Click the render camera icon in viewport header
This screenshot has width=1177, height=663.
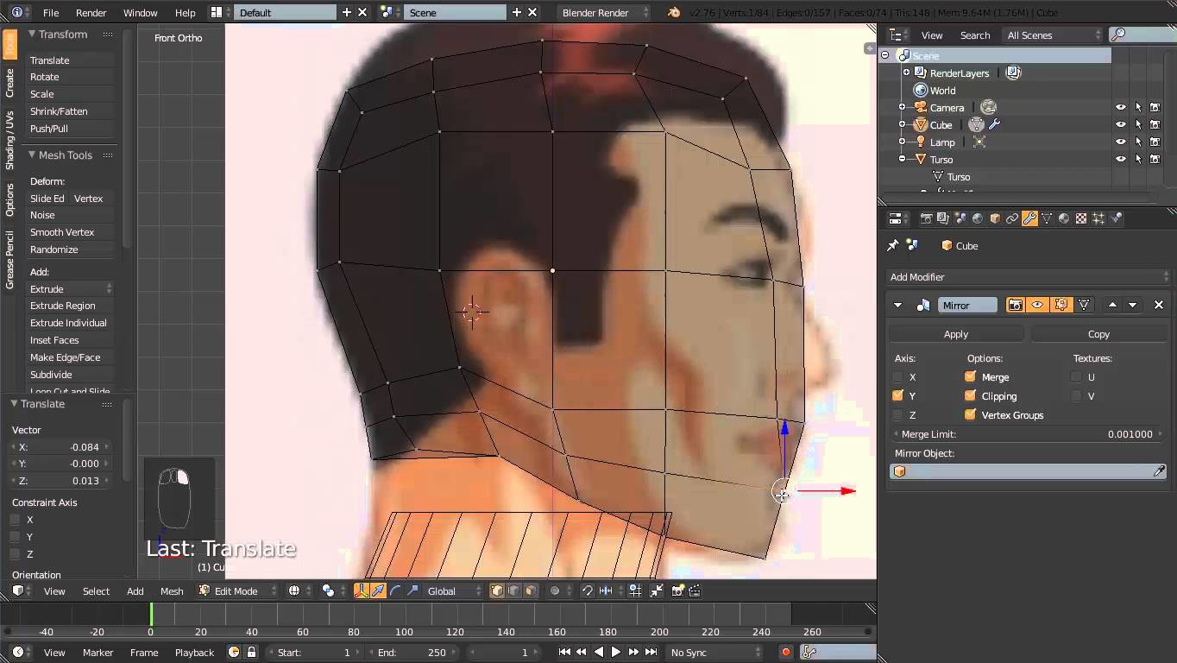pyautogui.click(x=676, y=590)
